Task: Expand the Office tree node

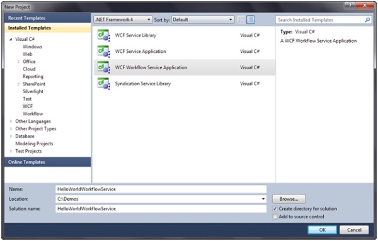Action: click(18, 62)
